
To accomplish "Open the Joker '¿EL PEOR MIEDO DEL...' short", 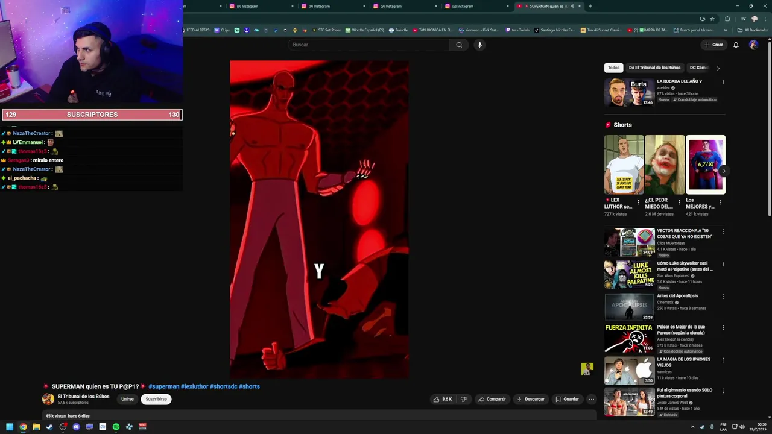I will coord(665,165).
